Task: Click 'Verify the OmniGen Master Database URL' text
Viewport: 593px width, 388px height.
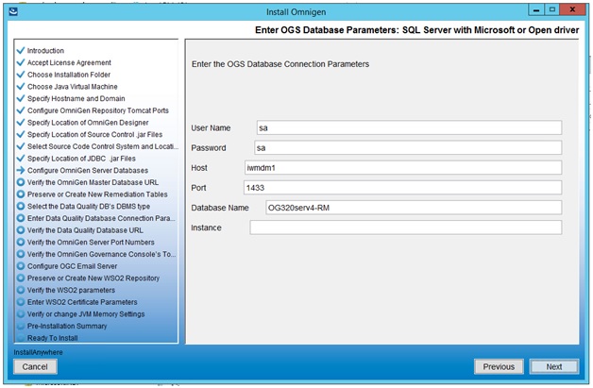Action: pyautogui.click(x=93, y=182)
